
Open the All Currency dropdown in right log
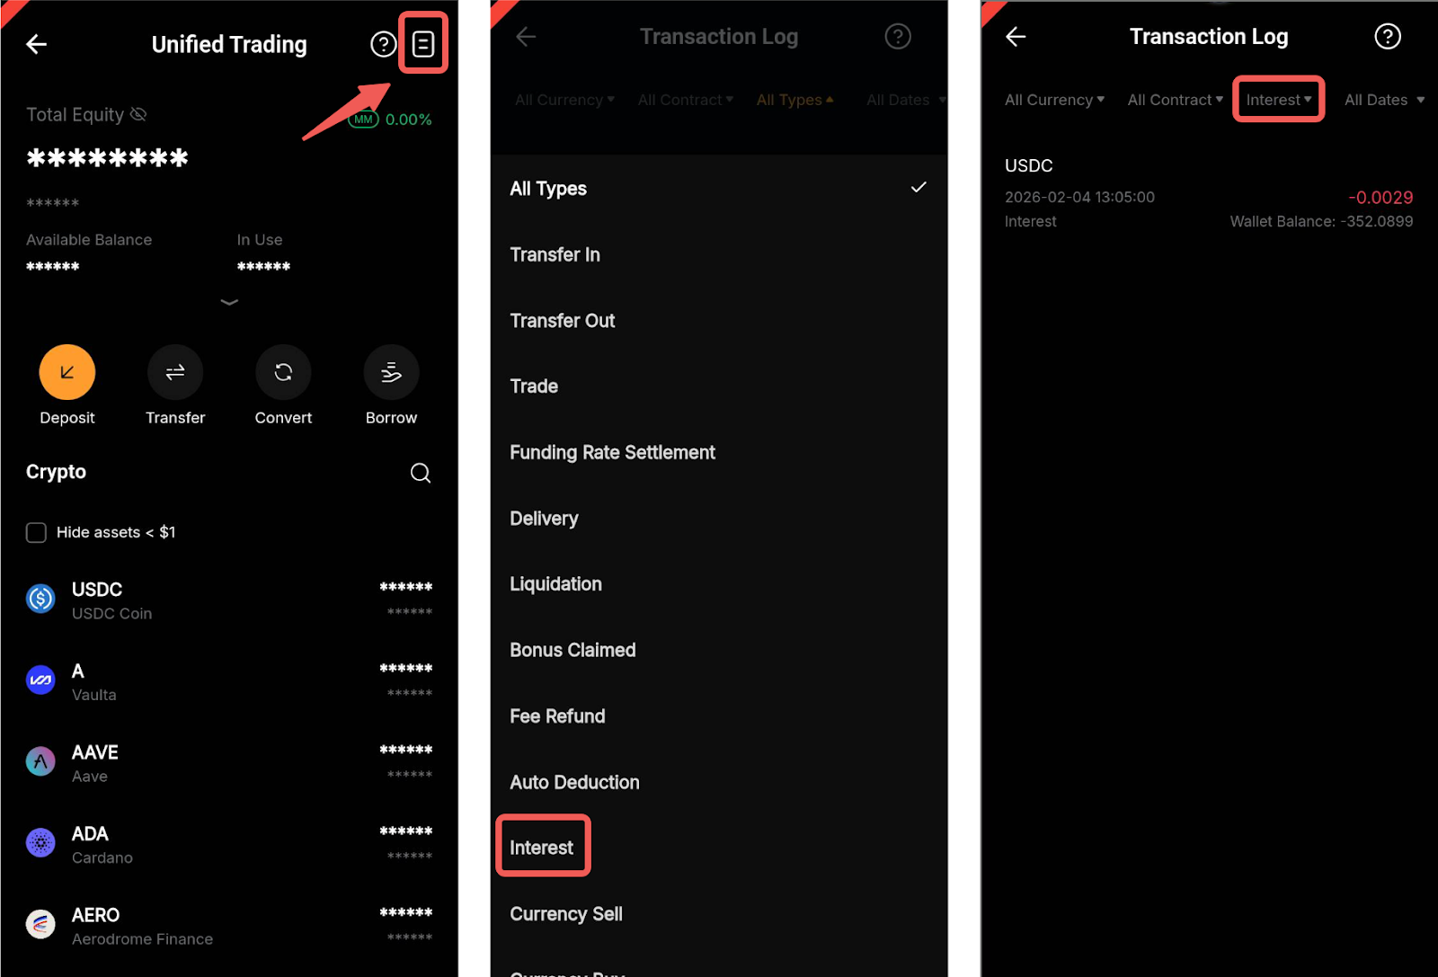point(1054,100)
